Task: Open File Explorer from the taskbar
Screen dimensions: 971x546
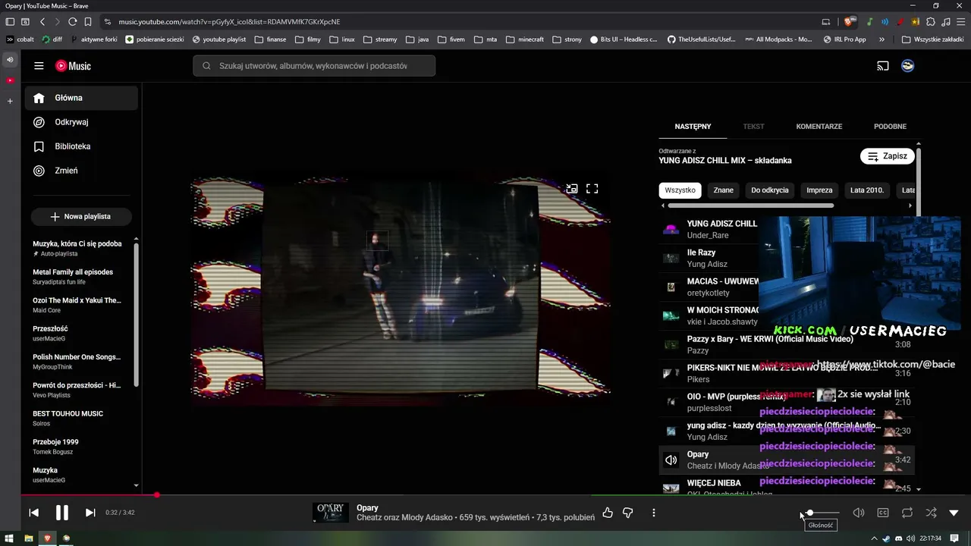Action: pos(29,538)
